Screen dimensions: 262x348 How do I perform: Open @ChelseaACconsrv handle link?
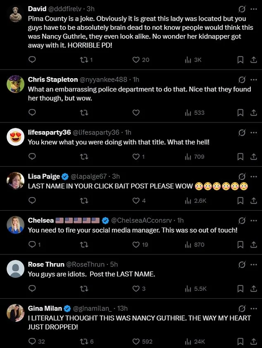click(x=142, y=221)
